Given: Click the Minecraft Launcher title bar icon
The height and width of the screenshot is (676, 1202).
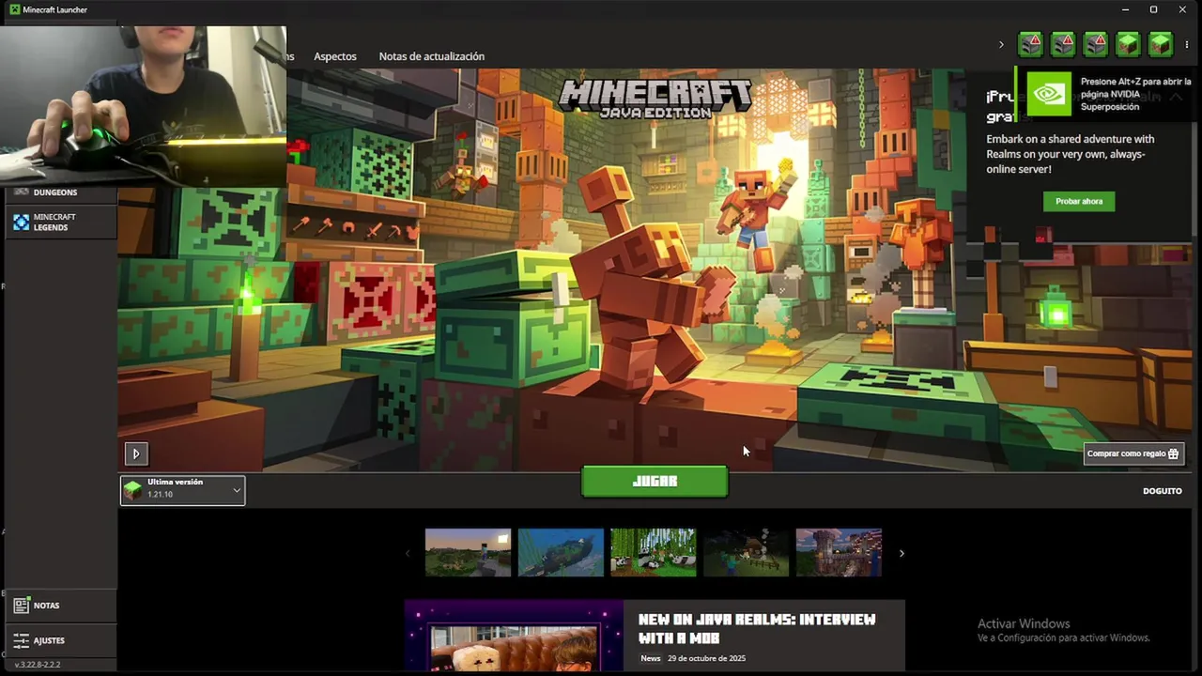Looking at the screenshot, I should pyautogui.click(x=14, y=9).
